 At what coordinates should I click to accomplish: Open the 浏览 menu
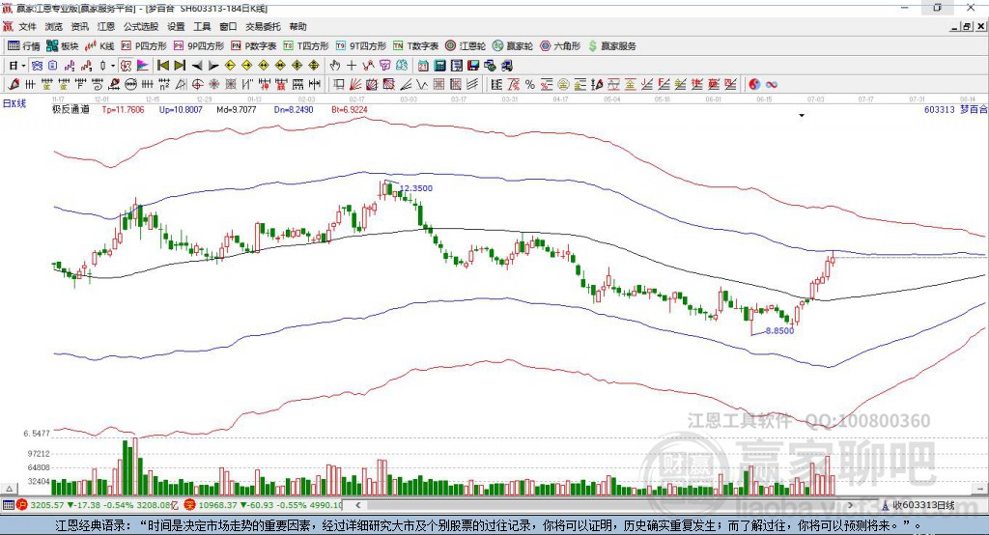[54, 26]
